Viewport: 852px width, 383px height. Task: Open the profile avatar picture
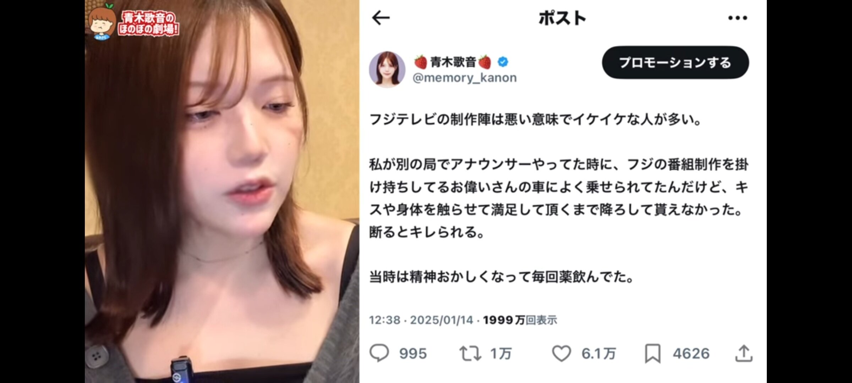pyautogui.click(x=387, y=69)
